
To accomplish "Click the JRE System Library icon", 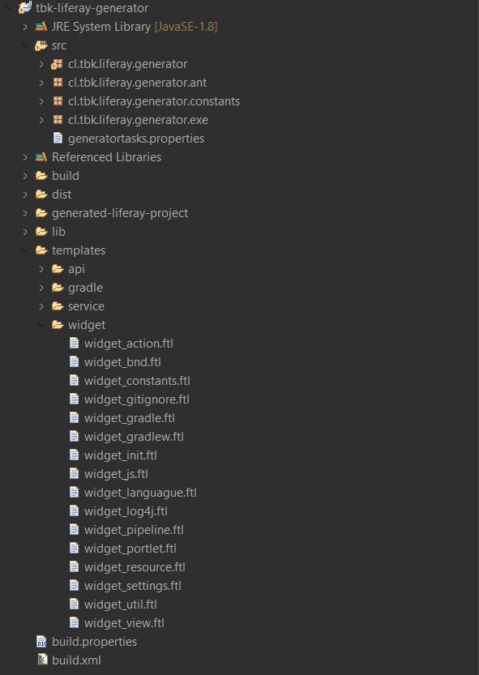I will [41, 27].
